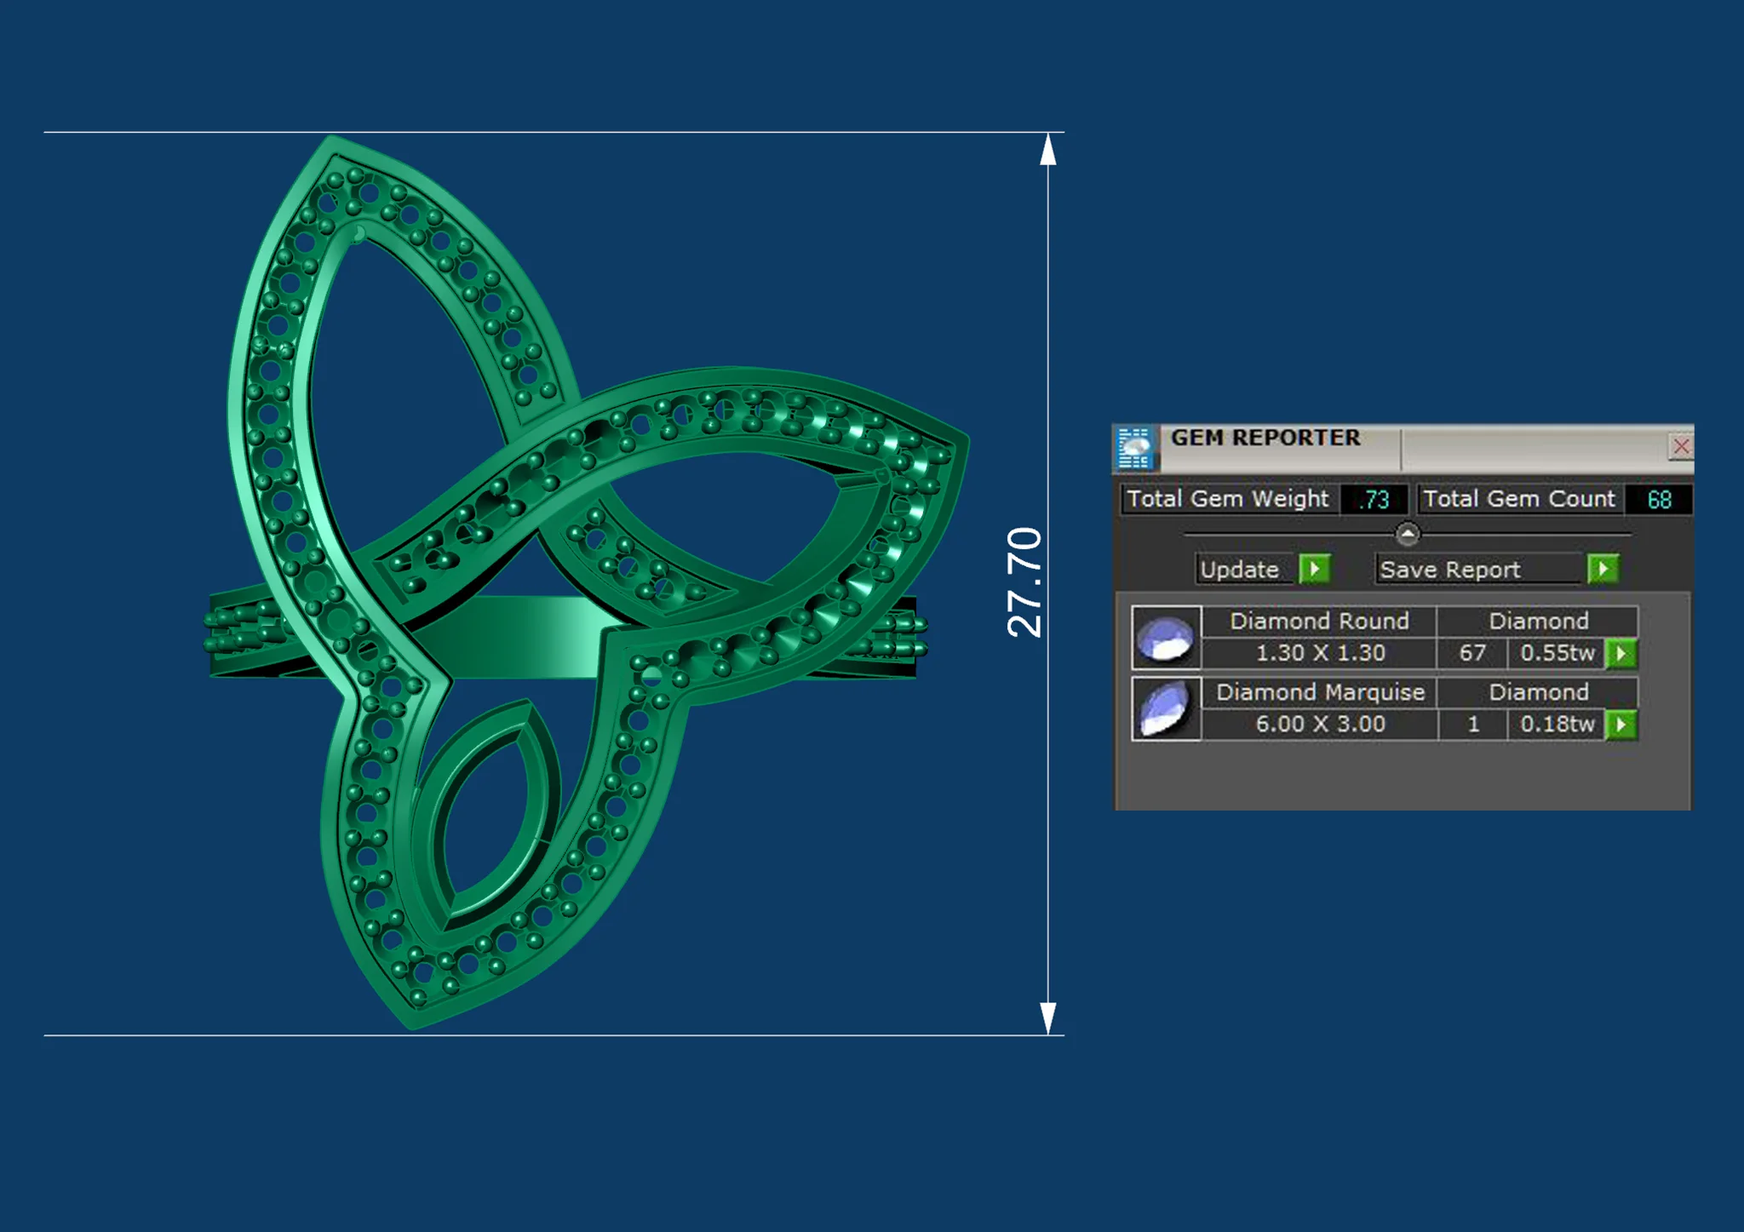Click the 27.70 dimension annotation
The height and width of the screenshot is (1232, 1744).
tap(1024, 582)
